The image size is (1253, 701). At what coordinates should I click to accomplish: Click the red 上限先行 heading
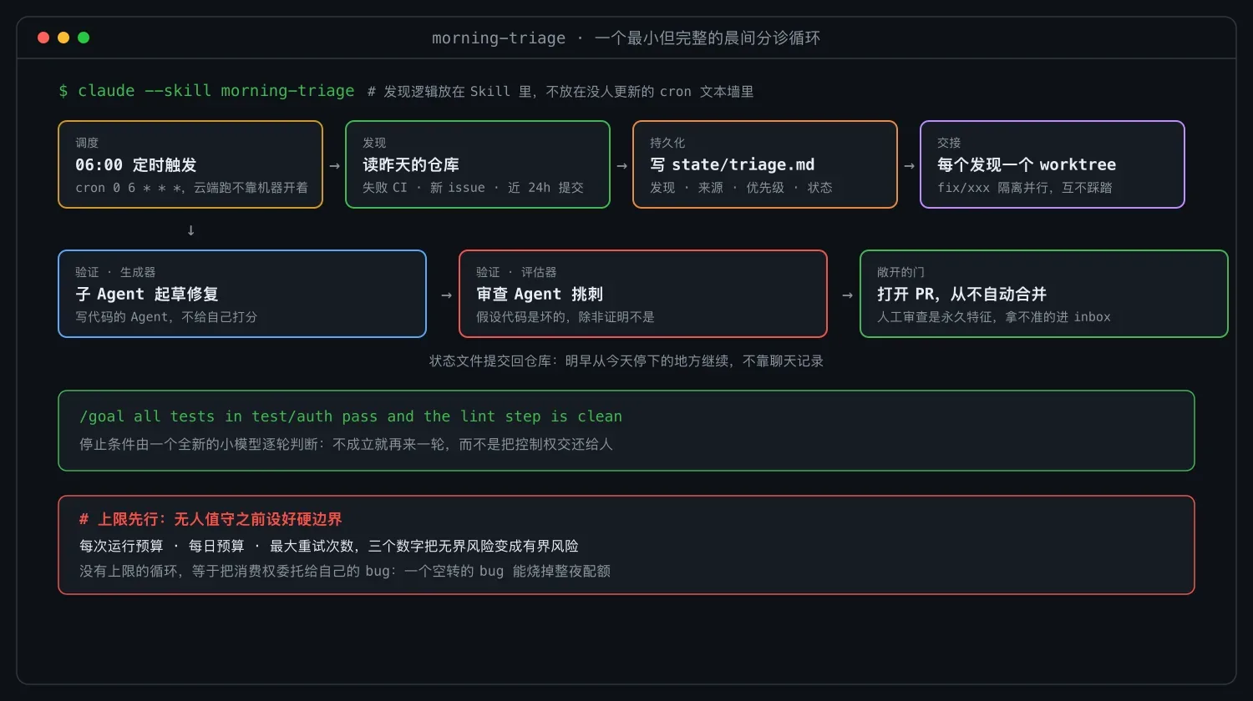(x=211, y=519)
